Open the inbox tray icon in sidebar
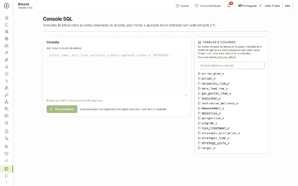 6,46
